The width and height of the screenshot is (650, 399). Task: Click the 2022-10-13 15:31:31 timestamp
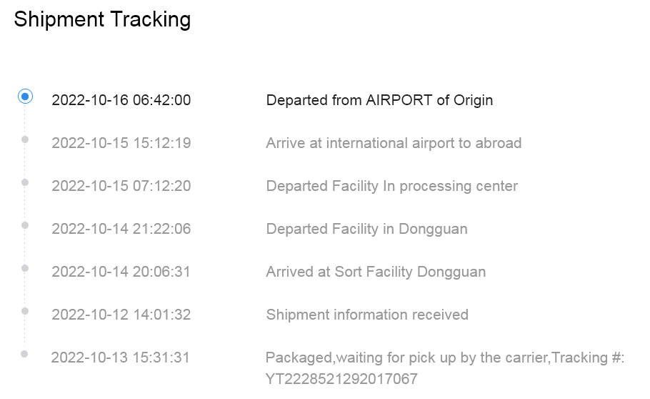(120, 358)
